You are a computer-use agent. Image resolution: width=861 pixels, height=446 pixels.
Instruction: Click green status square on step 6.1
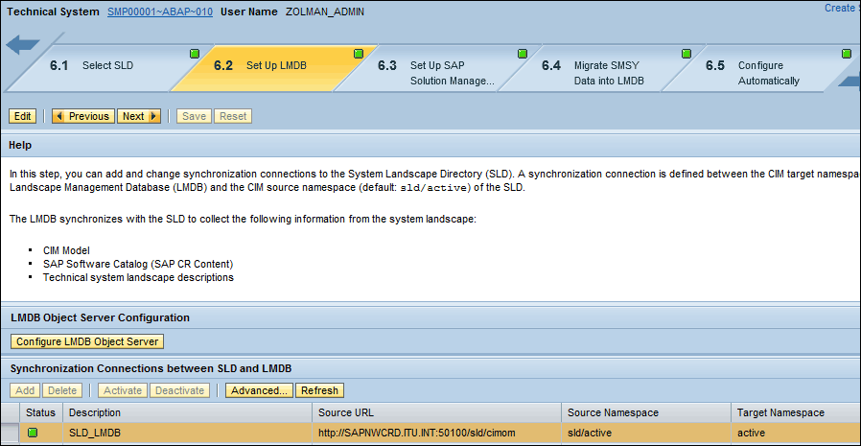click(195, 53)
